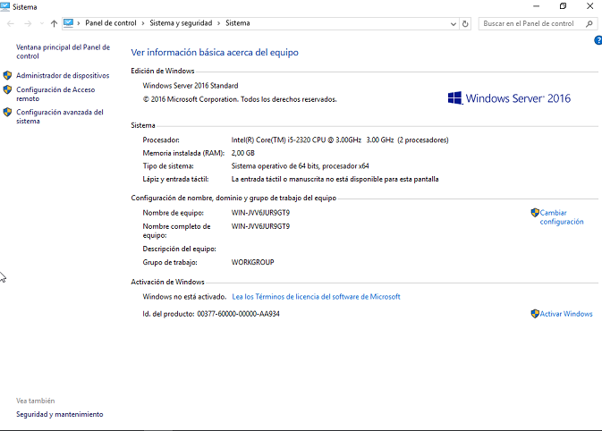Open Configuración de Acceso remoto
Screen dimensions: 602x431
[55, 94]
